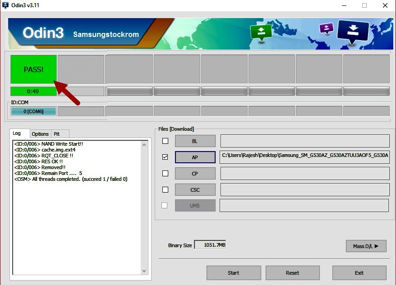Click the Binary Size label
396x285 pixels.
click(x=180, y=245)
